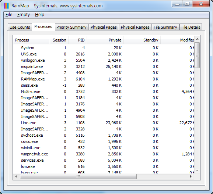Click the vertical scrollbar up arrow

pos(197,39)
